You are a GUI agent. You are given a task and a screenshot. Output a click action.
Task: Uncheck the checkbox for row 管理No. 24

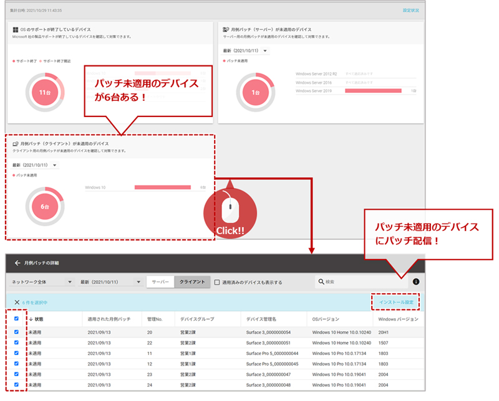[16, 384]
